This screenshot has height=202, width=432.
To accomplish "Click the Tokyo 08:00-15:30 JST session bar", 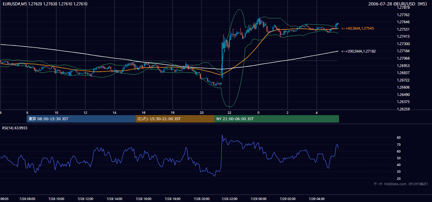I will (x=81, y=119).
